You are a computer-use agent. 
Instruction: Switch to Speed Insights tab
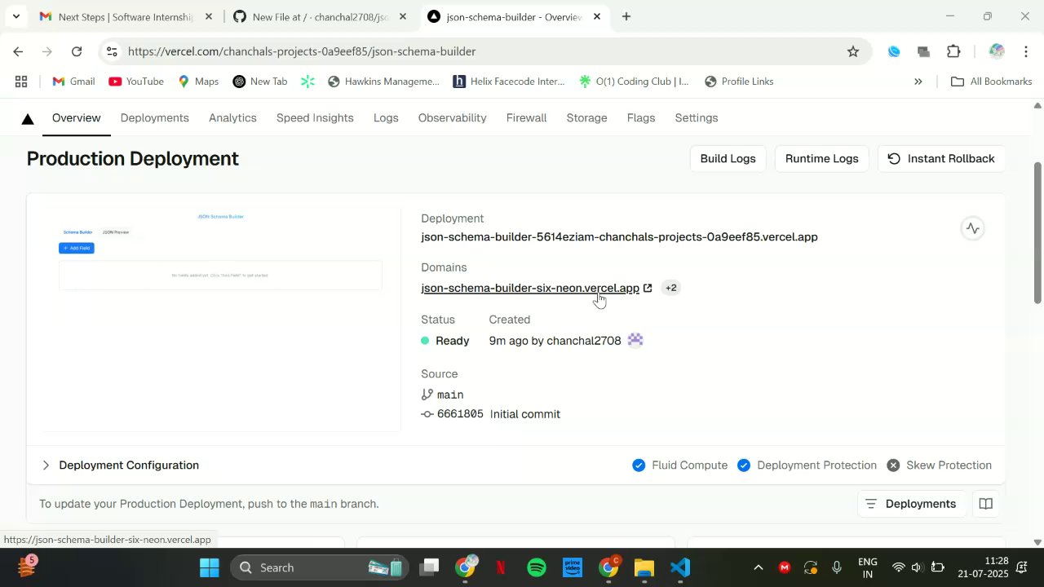tap(315, 118)
